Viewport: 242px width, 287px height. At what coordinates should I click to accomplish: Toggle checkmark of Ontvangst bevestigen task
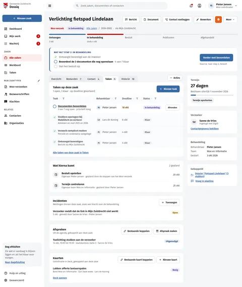pos(54,141)
